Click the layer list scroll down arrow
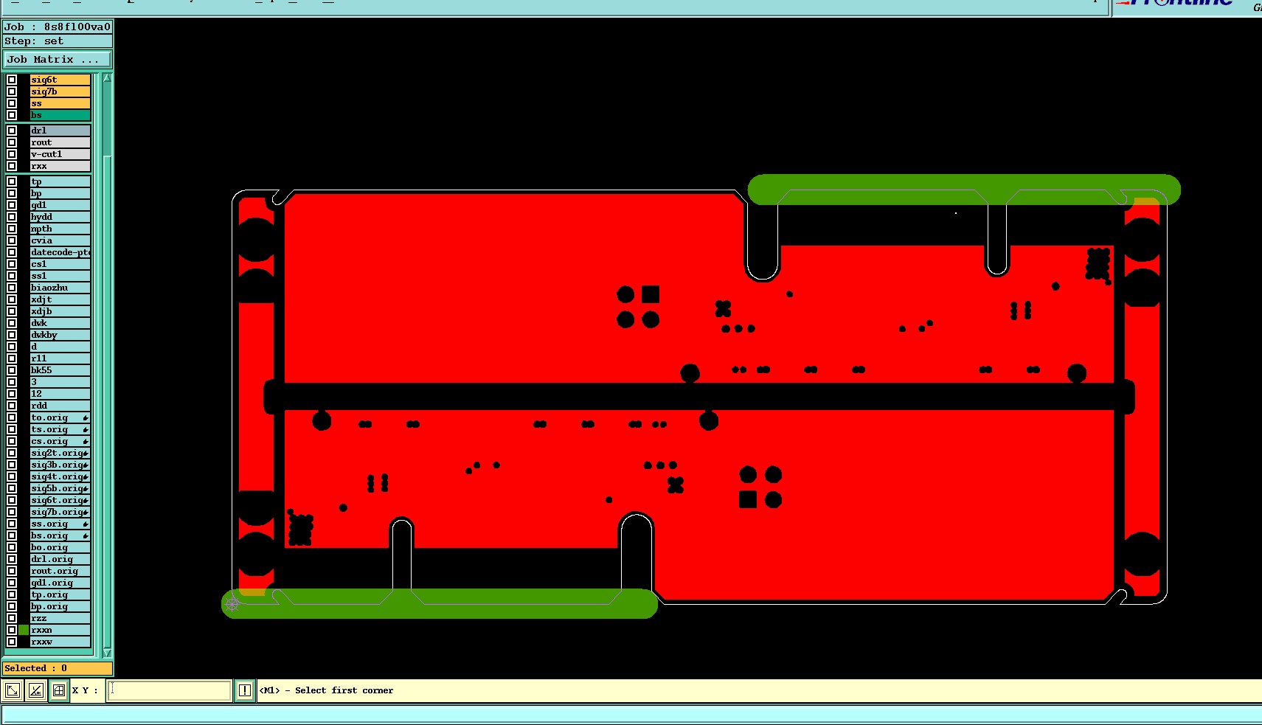Image resolution: width=1262 pixels, height=725 pixels. [107, 653]
